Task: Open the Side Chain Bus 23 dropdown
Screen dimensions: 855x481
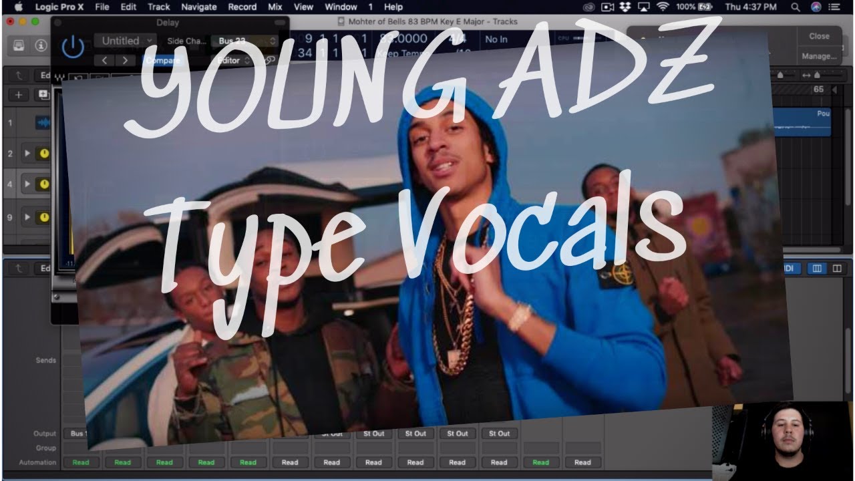Action: 244,41
